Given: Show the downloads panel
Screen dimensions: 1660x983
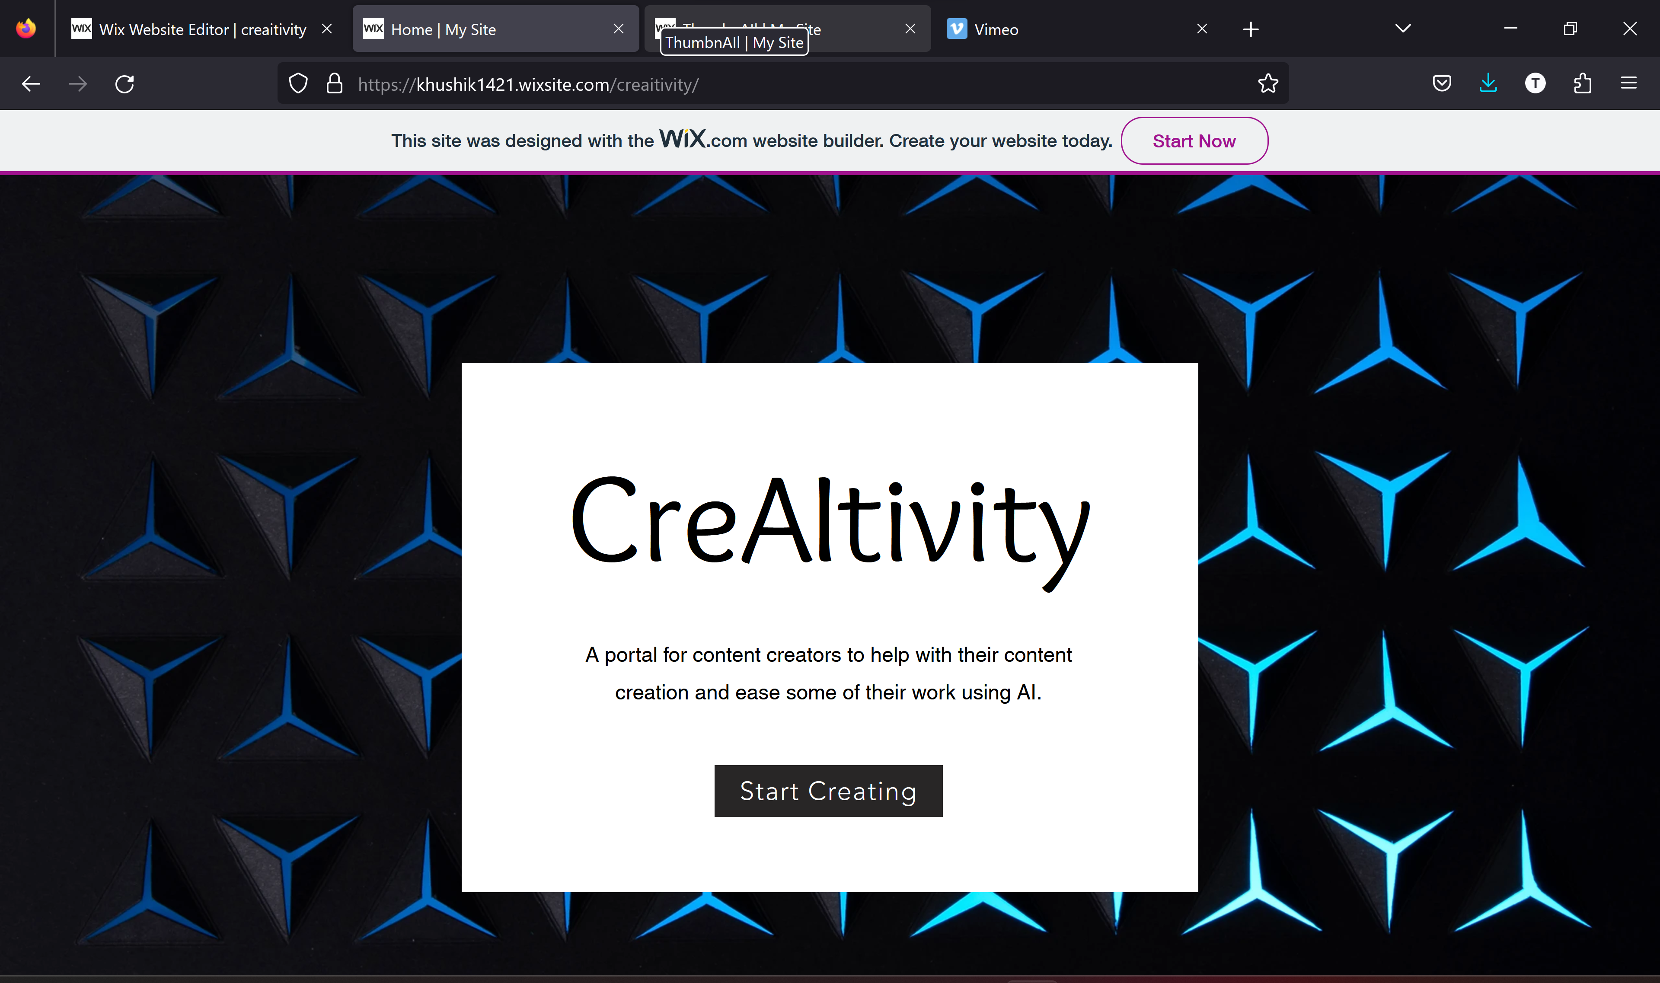Looking at the screenshot, I should [1488, 83].
